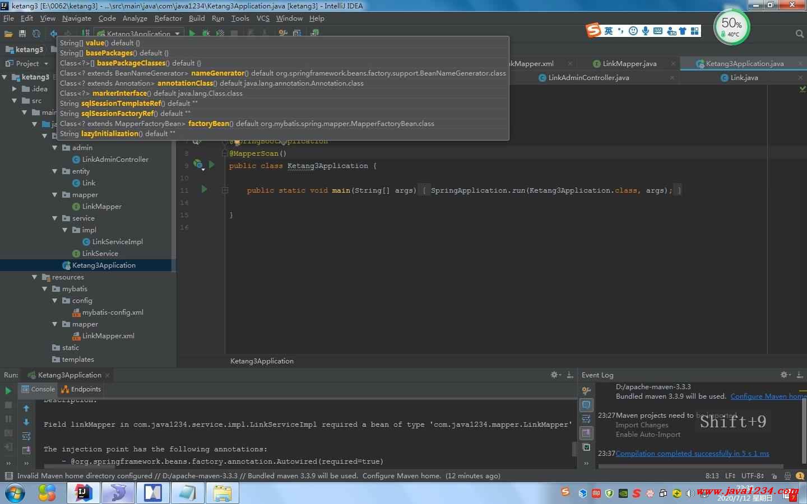Image resolution: width=807 pixels, height=504 pixels.
Task: Click the search magnifier icon
Action: pyautogui.click(x=800, y=34)
